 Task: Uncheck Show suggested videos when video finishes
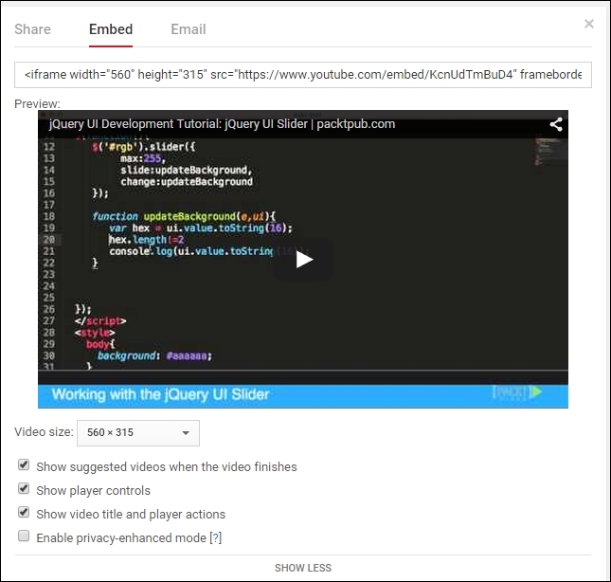pos(23,466)
